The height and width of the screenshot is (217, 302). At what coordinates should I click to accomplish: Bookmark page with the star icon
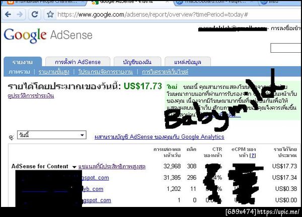50,15
